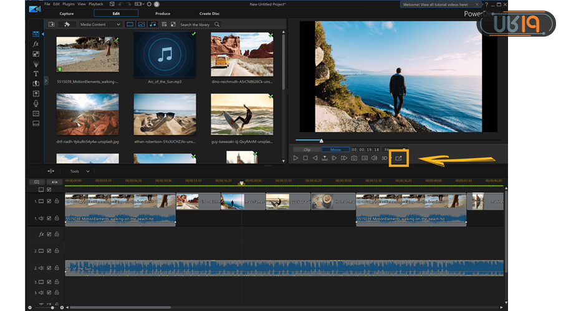Open the Voice-Over Recording Room microphone icon
The image size is (561, 311).
point(36,103)
